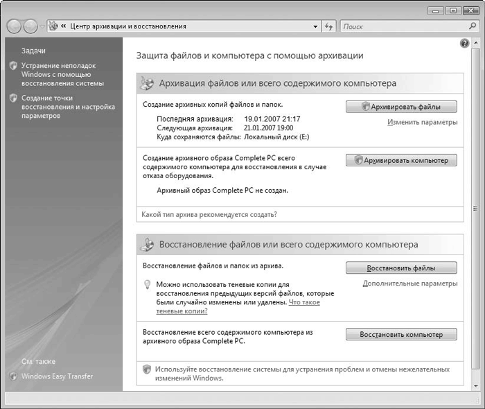The height and width of the screenshot is (409, 485).
Task: Click the restore section header icon
Action: click(x=148, y=245)
